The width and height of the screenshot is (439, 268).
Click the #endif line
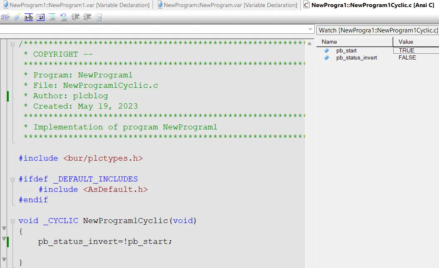click(x=33, y=200)
